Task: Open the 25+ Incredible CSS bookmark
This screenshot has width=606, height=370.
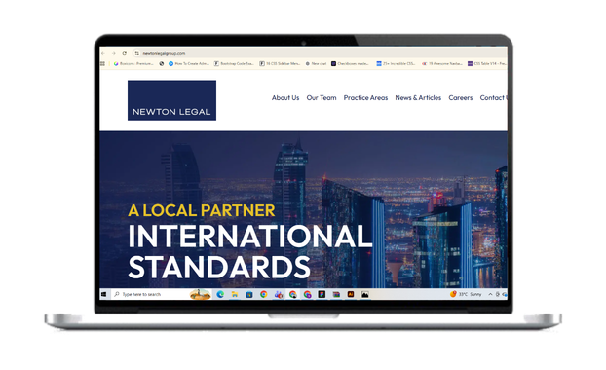Action: coord(397,63)
